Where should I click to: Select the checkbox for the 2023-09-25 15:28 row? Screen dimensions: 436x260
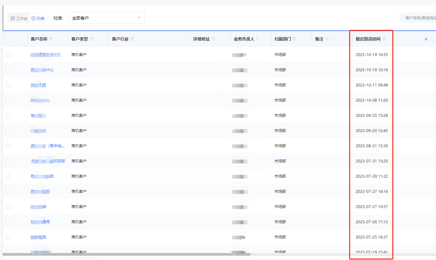pyautogui.click(x=8, y=116)
